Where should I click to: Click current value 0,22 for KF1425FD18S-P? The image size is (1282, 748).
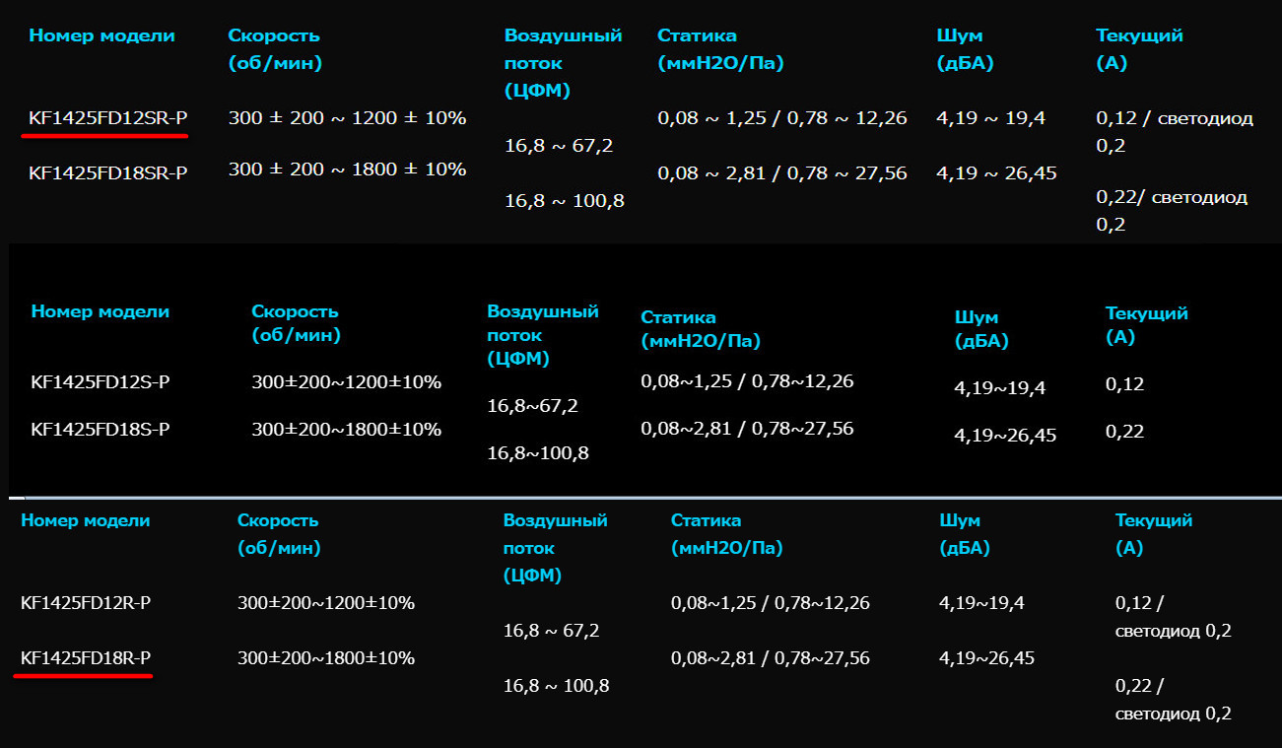point(1124,431)
